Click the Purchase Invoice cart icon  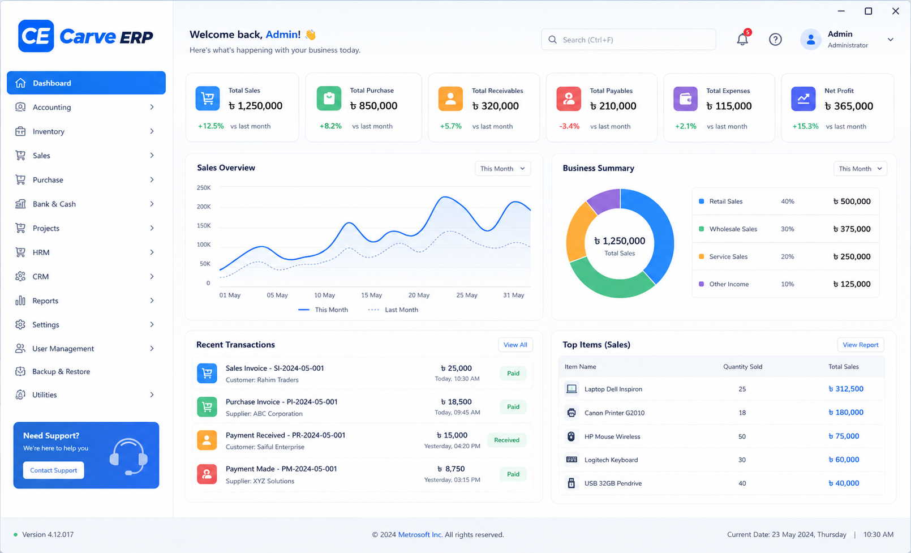tap(207, 407)
